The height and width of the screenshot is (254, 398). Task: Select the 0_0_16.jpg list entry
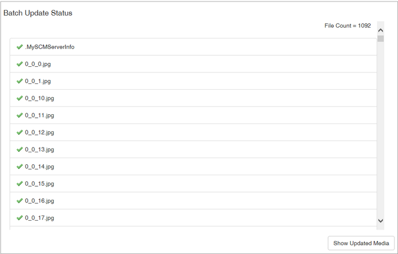coord(193,201)
